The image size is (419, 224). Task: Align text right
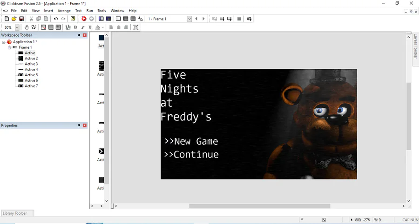coord(126,27)
